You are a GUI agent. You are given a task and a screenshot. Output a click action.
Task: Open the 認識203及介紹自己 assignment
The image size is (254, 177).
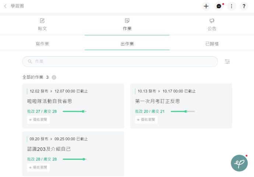tap(49, 149)
